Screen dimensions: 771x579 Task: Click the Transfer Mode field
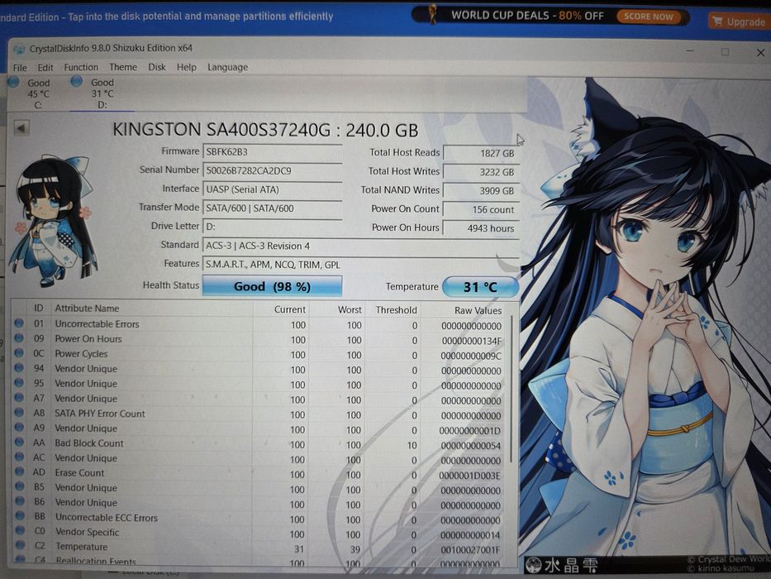click(x=273, y=208)
